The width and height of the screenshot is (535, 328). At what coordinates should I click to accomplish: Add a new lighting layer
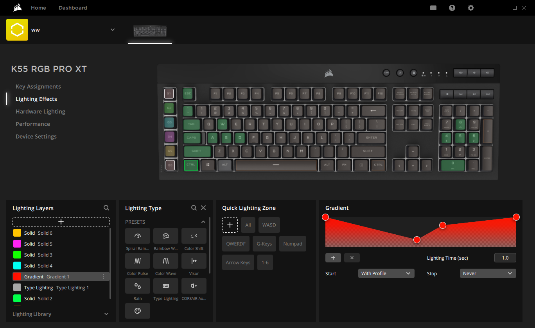(x=61, y=222)
